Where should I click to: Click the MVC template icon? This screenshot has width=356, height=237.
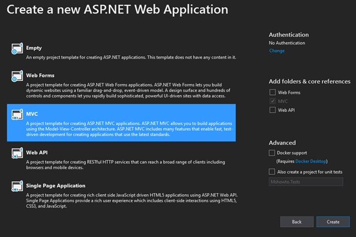17,116
